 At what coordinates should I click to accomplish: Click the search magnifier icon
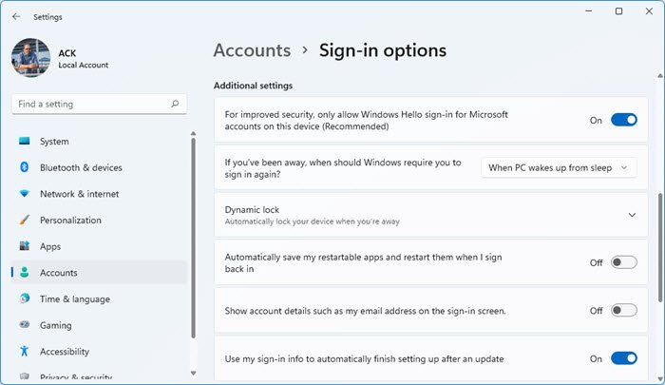pos(175,104)
